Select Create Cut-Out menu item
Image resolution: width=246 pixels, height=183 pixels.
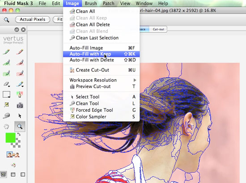(x=102, y=70)
